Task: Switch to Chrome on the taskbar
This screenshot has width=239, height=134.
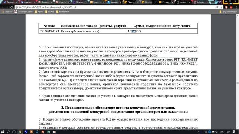Action: click(x=20, y=131)
